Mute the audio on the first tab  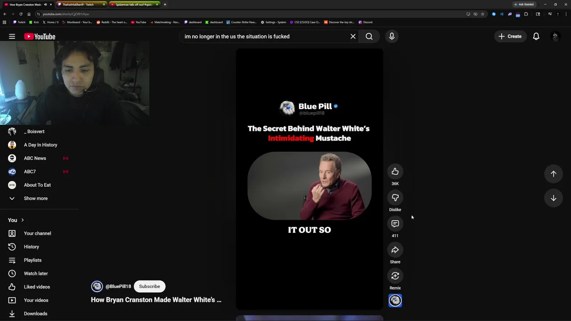[x=45, y=4]
